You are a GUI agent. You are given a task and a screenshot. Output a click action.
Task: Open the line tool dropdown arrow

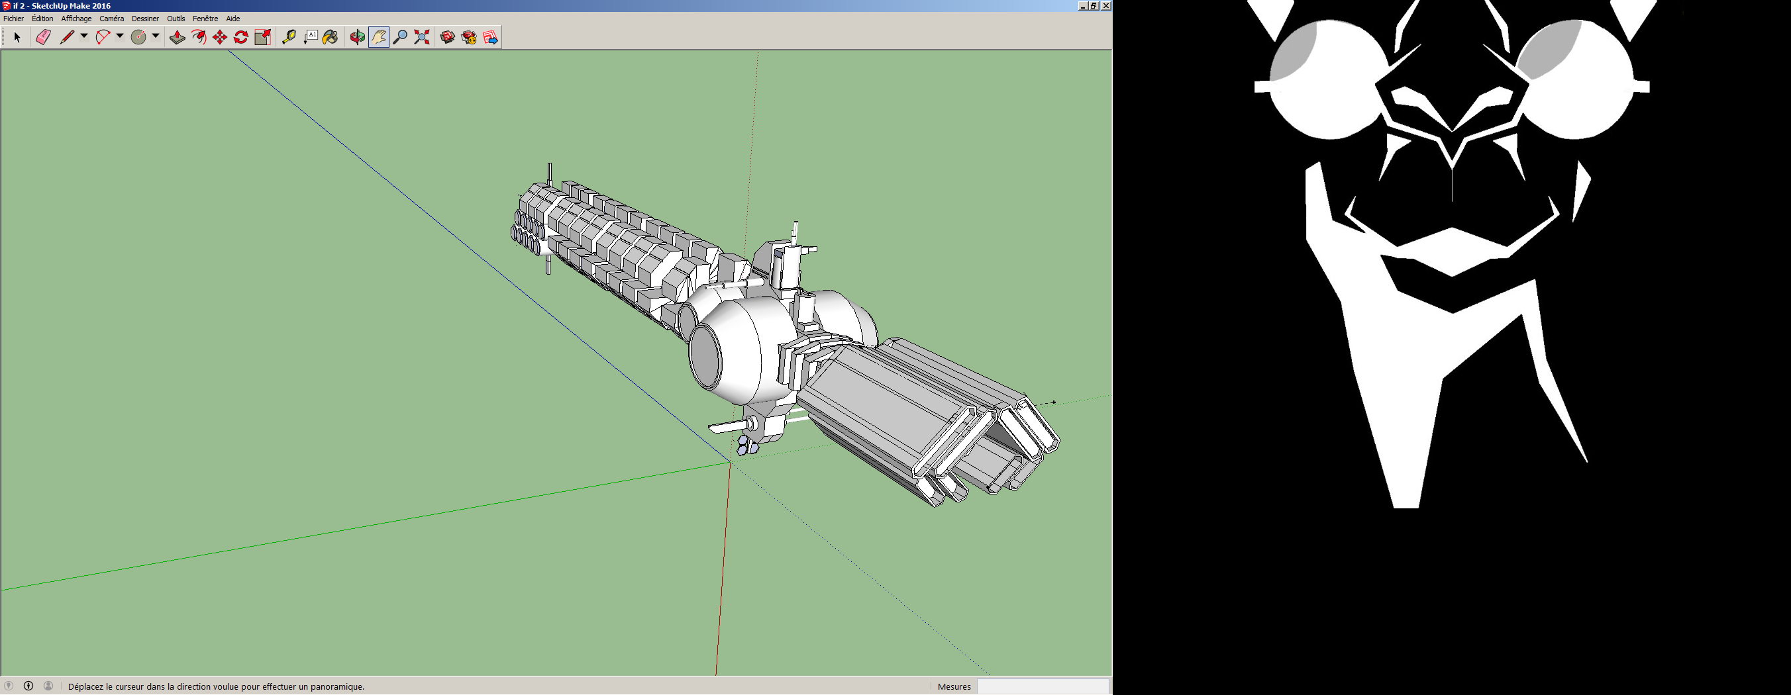point(84,36)
